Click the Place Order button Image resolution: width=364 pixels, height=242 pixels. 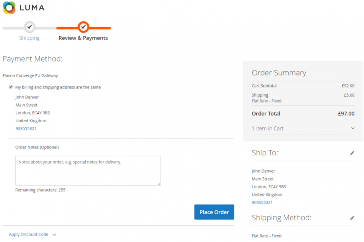pos(214,212)
